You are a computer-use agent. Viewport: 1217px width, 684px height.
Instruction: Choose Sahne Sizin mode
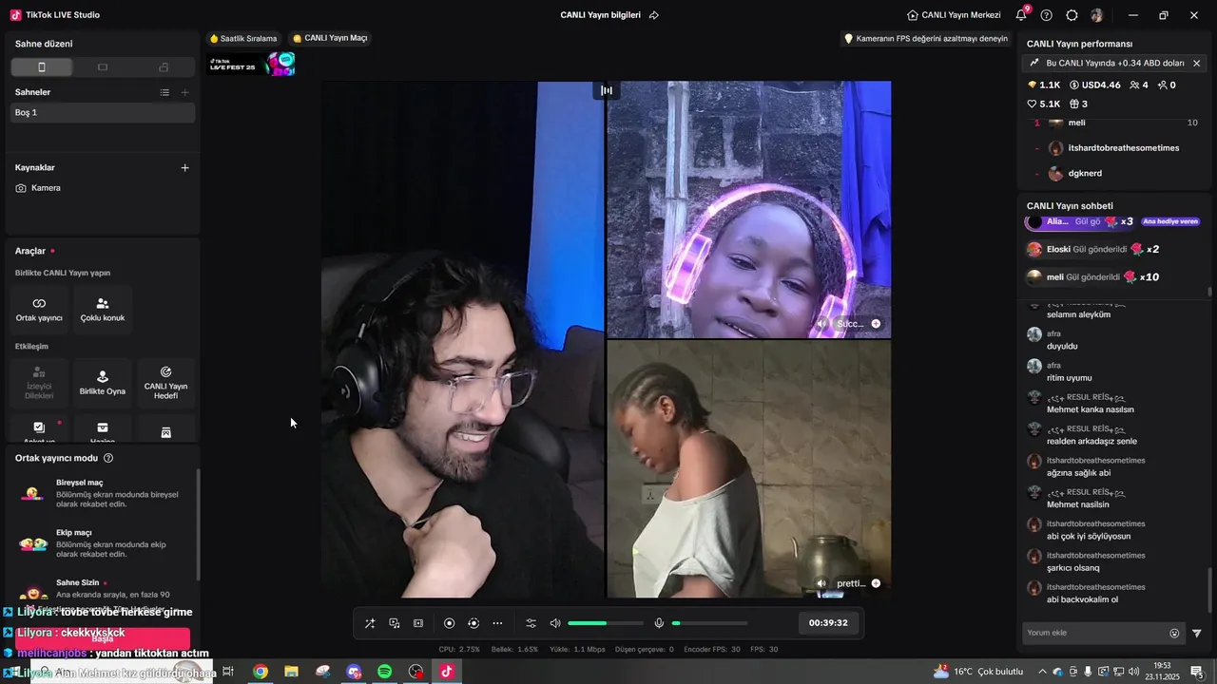(x=103, y=589)
